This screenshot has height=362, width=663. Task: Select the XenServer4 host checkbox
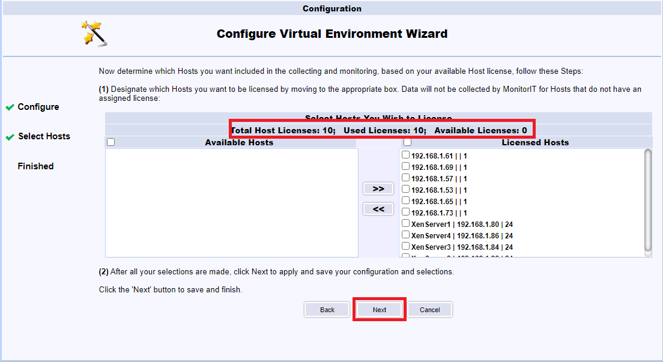pos(406,235)
